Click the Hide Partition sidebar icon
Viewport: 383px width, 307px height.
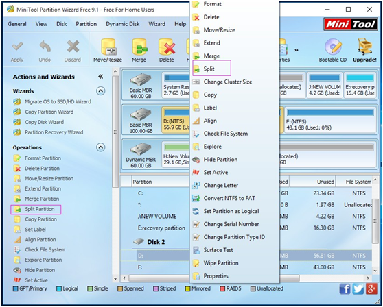point(17,270)
